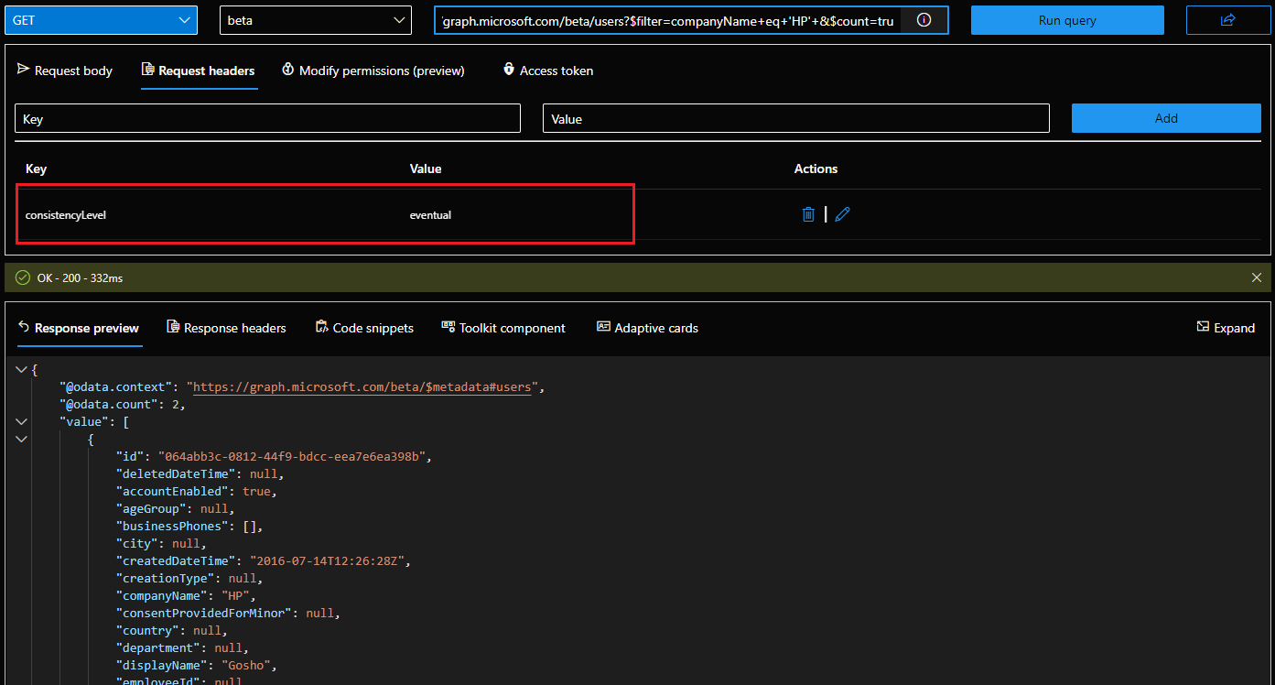Open the Access token tab
The image size is (1275, 685).
[548, 71]
